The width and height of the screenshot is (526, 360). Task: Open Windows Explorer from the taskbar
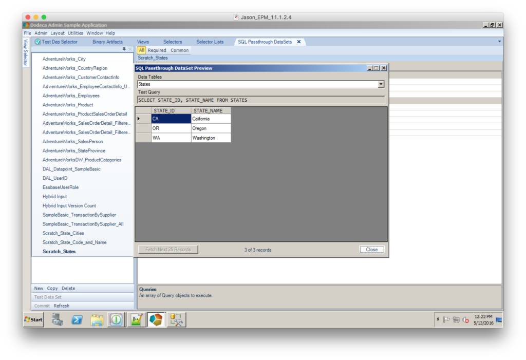97,319
